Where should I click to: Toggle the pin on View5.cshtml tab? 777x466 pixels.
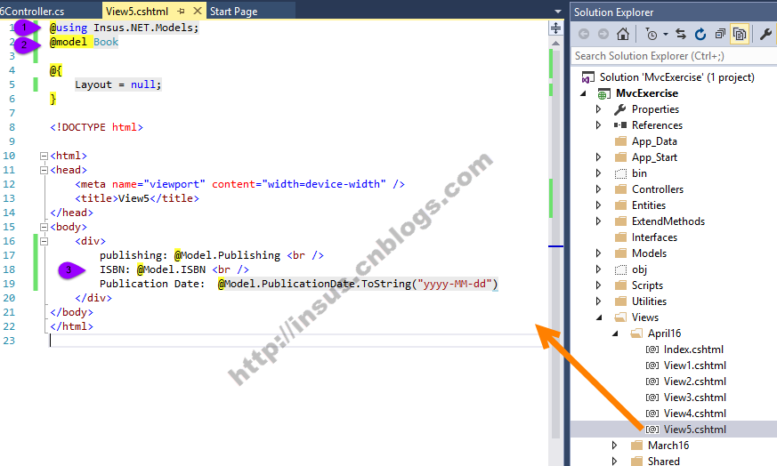(181, 11)
